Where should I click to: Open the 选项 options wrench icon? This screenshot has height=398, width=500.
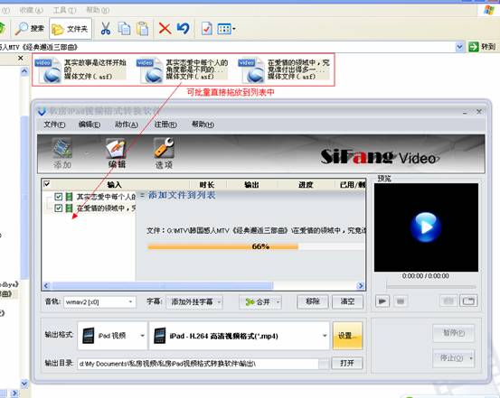(164, 148)
